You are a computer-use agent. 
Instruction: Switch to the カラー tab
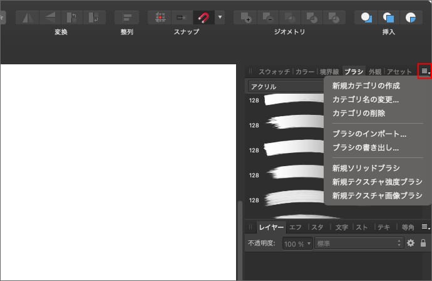click(305, 72)
